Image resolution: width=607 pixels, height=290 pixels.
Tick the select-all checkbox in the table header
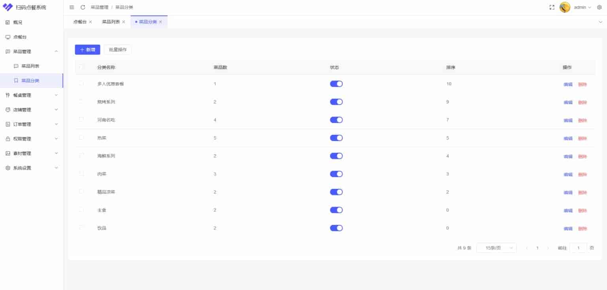tap(81, 67)
